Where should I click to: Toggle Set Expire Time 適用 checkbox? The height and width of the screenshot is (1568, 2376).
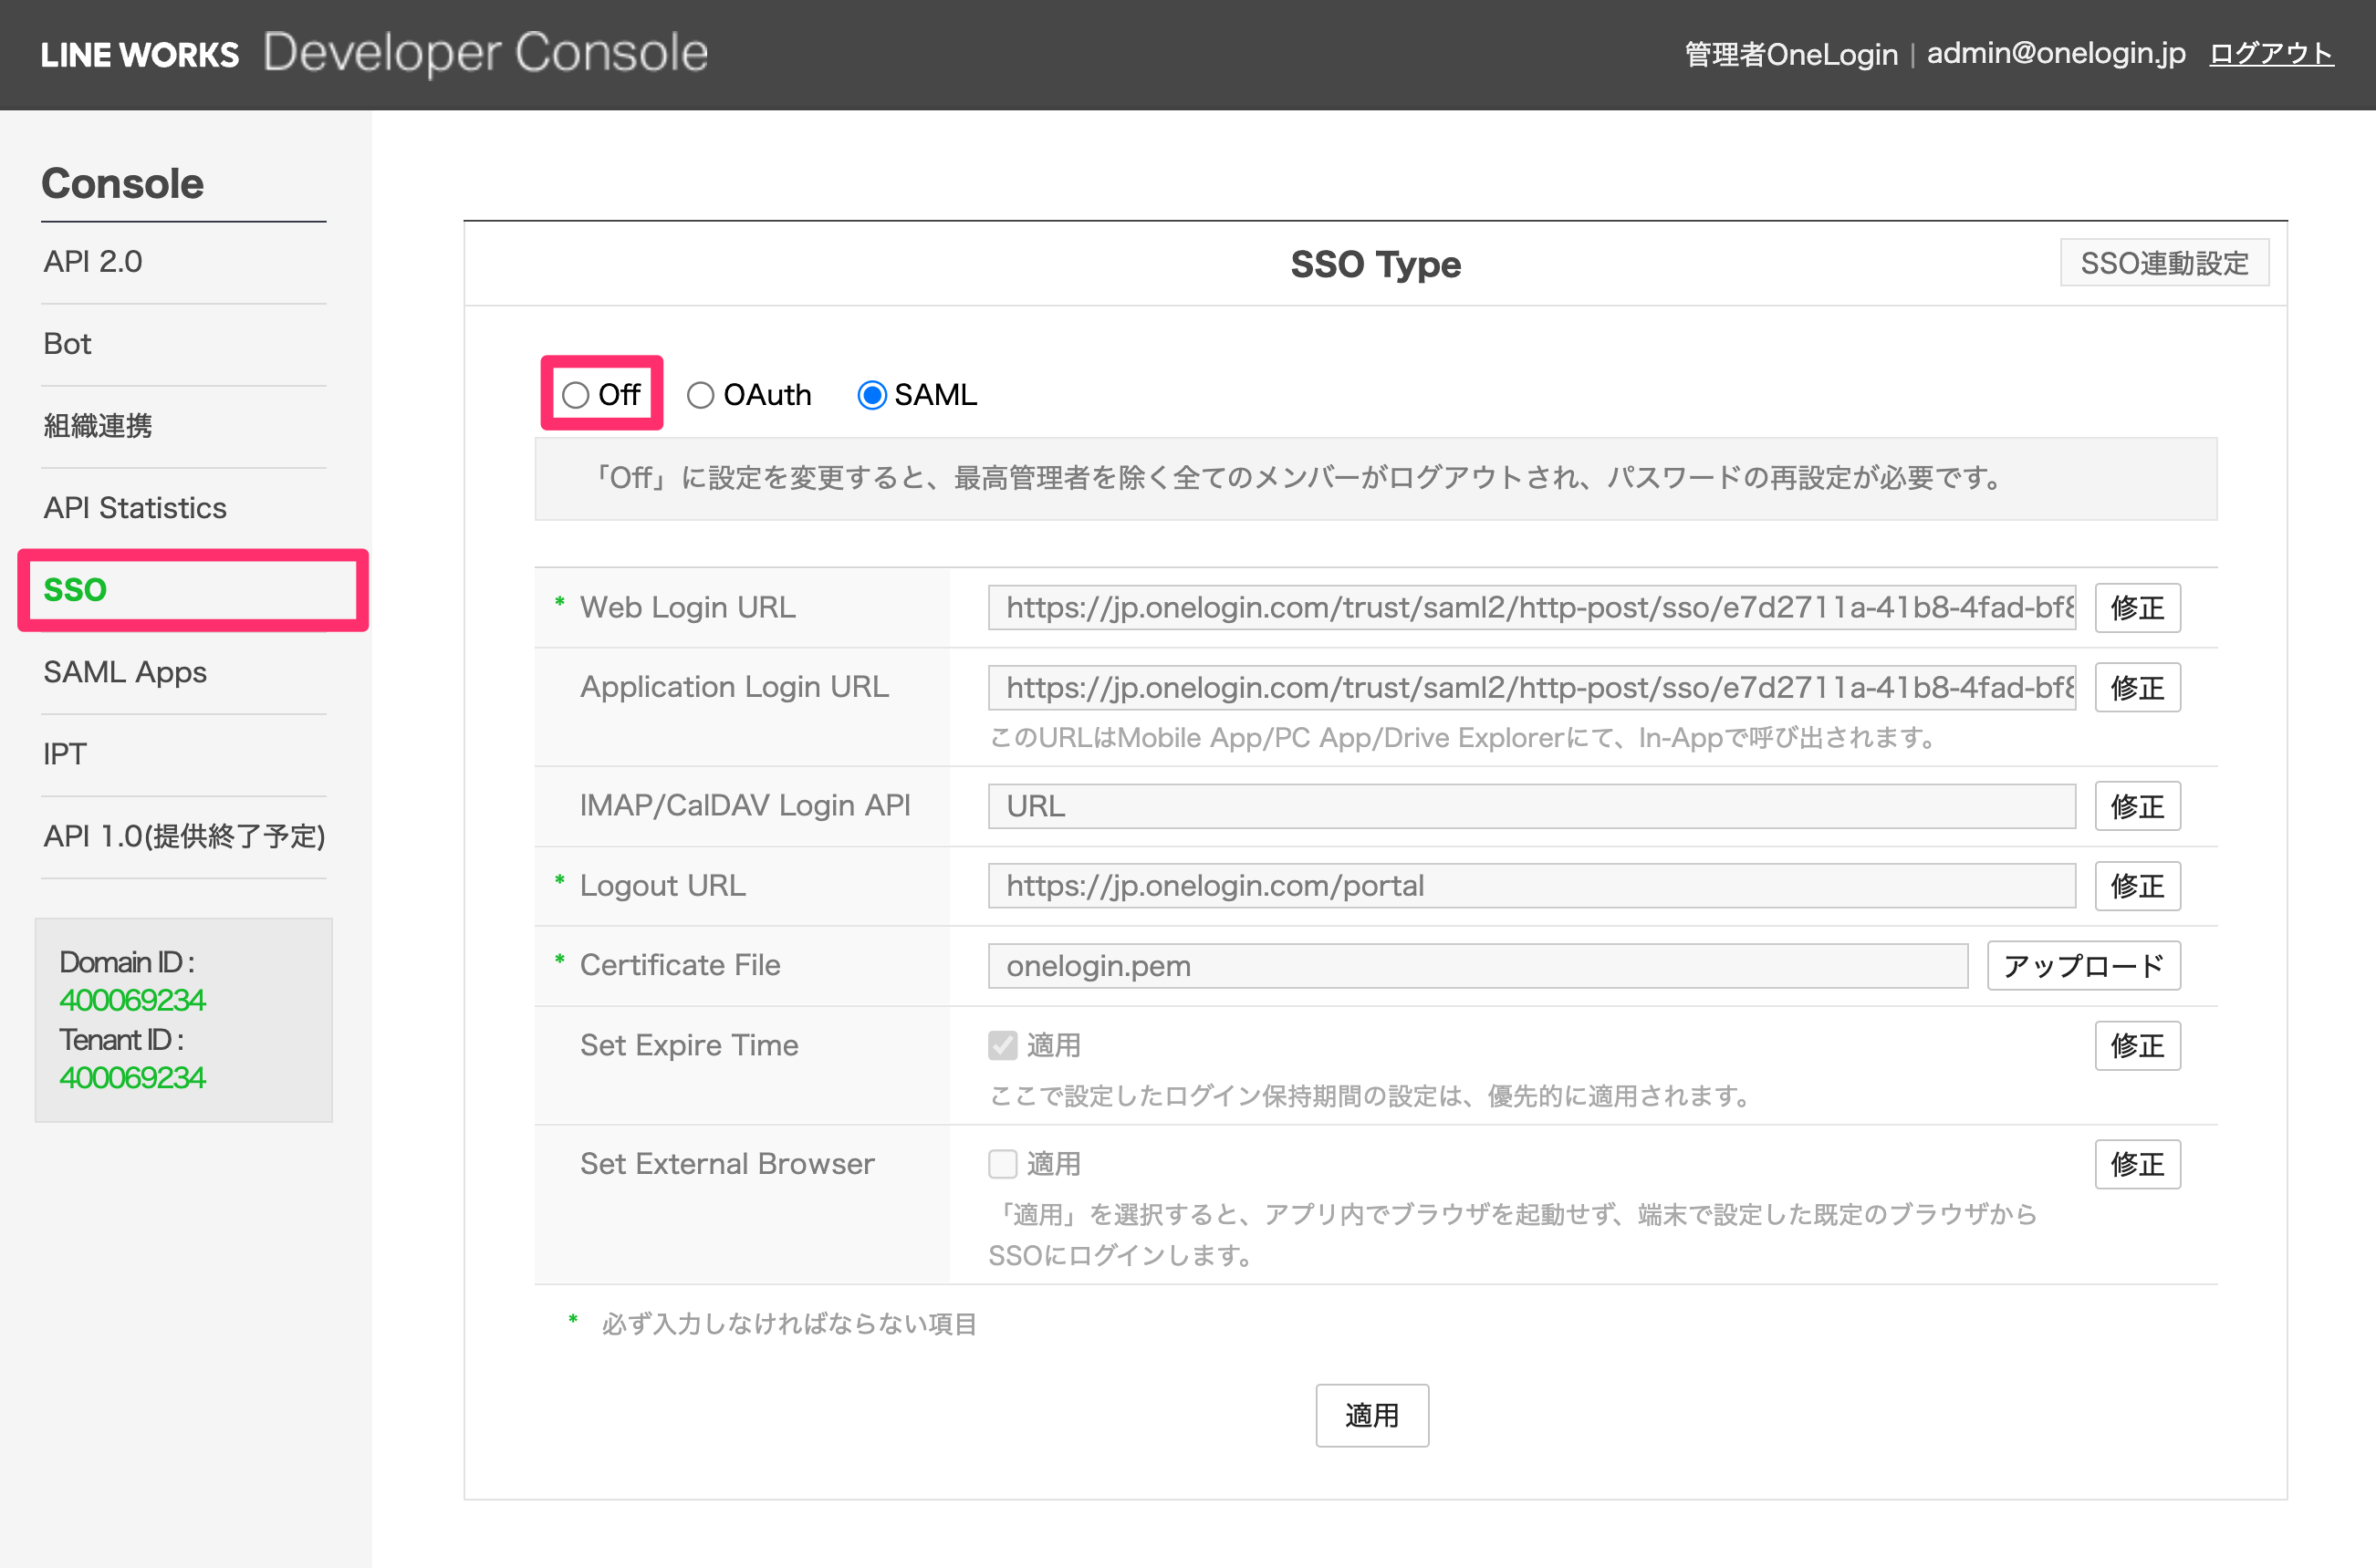[1002, 1045]
